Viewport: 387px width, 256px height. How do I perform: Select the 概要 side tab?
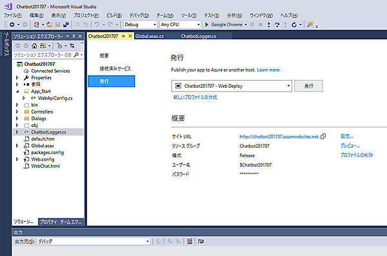[x=104, y=56]
